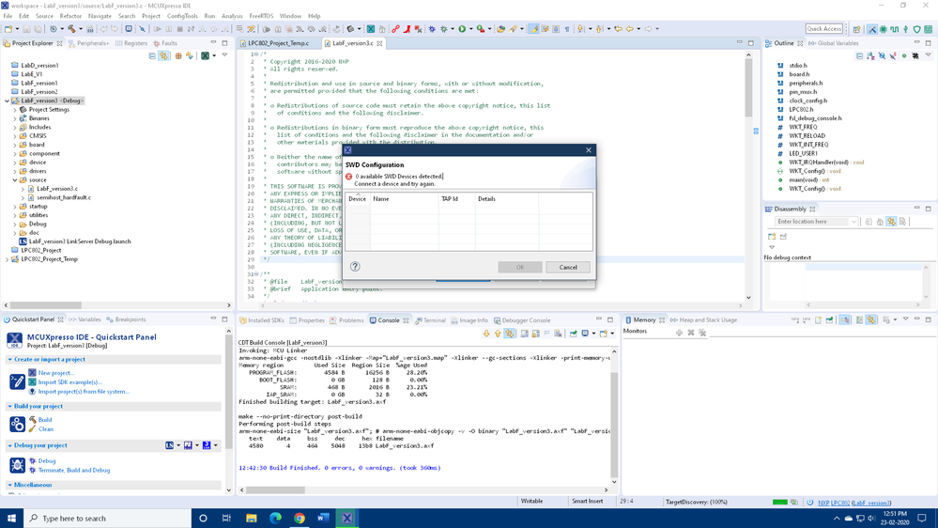This screenshot has width=938, height=528.
Task: Open Heap and Stack Usage tab
Action: point(703,319)
